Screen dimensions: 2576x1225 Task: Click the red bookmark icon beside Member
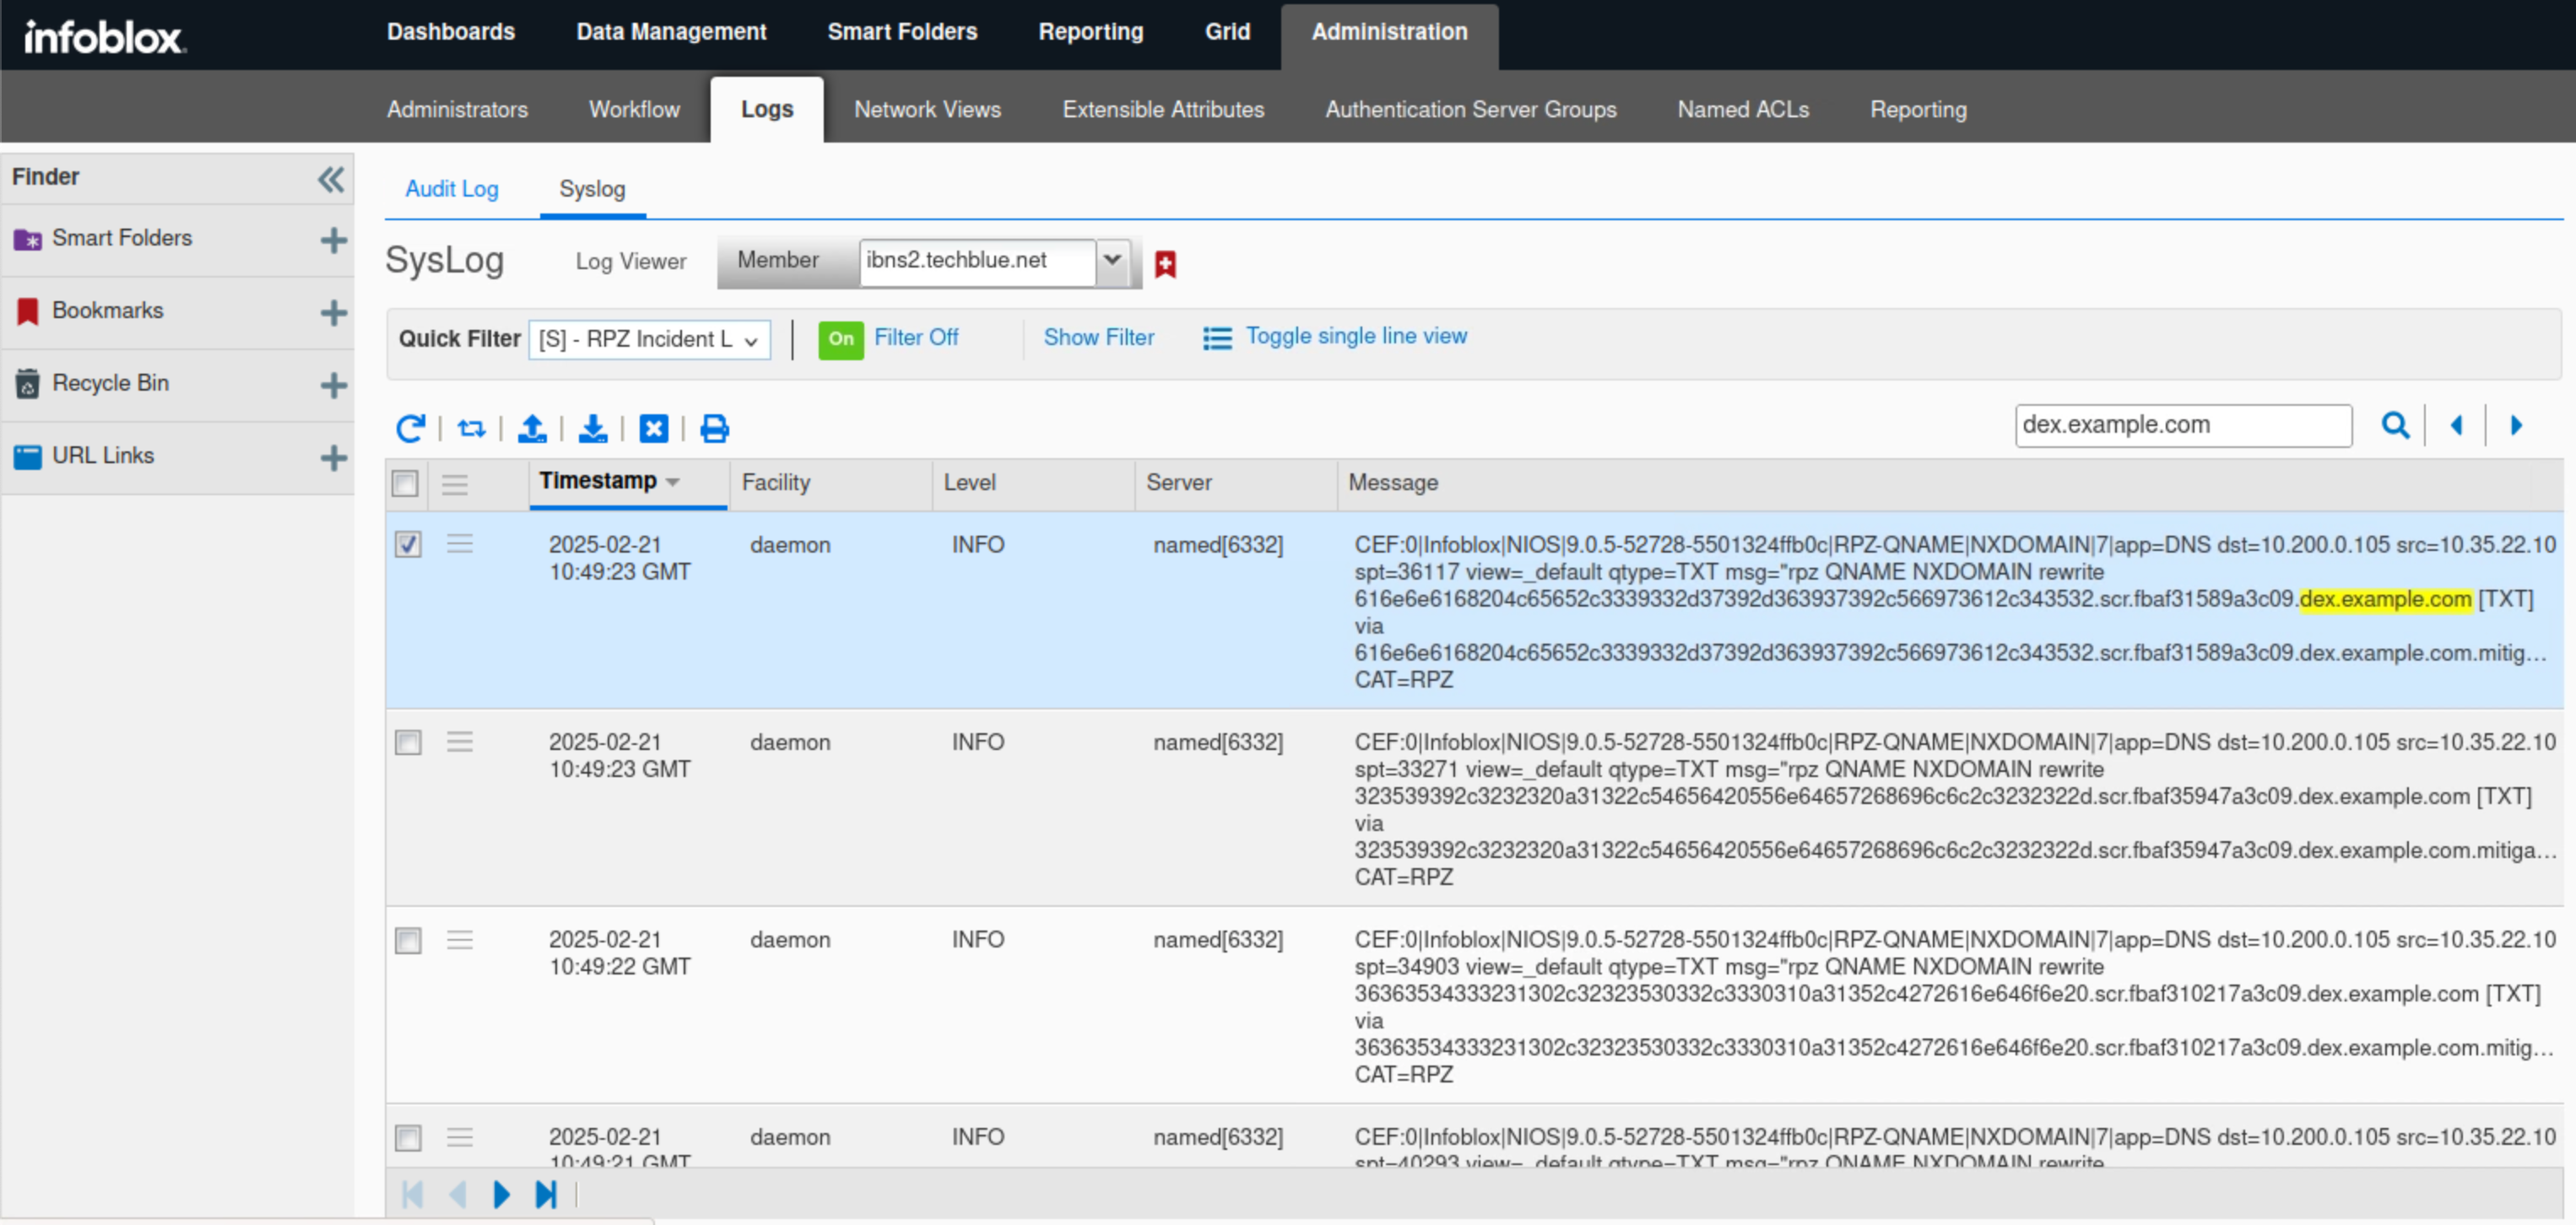[x=1165, y=264]
